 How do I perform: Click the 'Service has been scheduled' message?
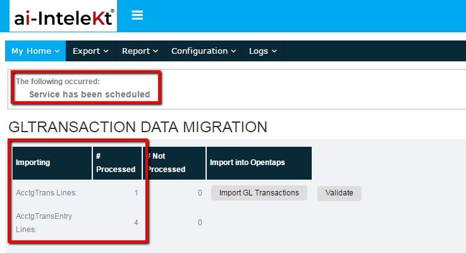tap(89, 94)
